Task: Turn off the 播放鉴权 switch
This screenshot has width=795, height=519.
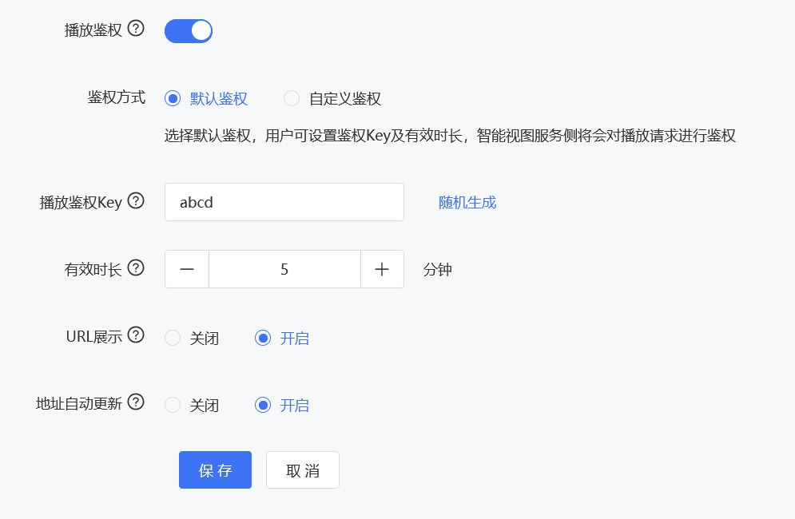Action: (189, 31)
